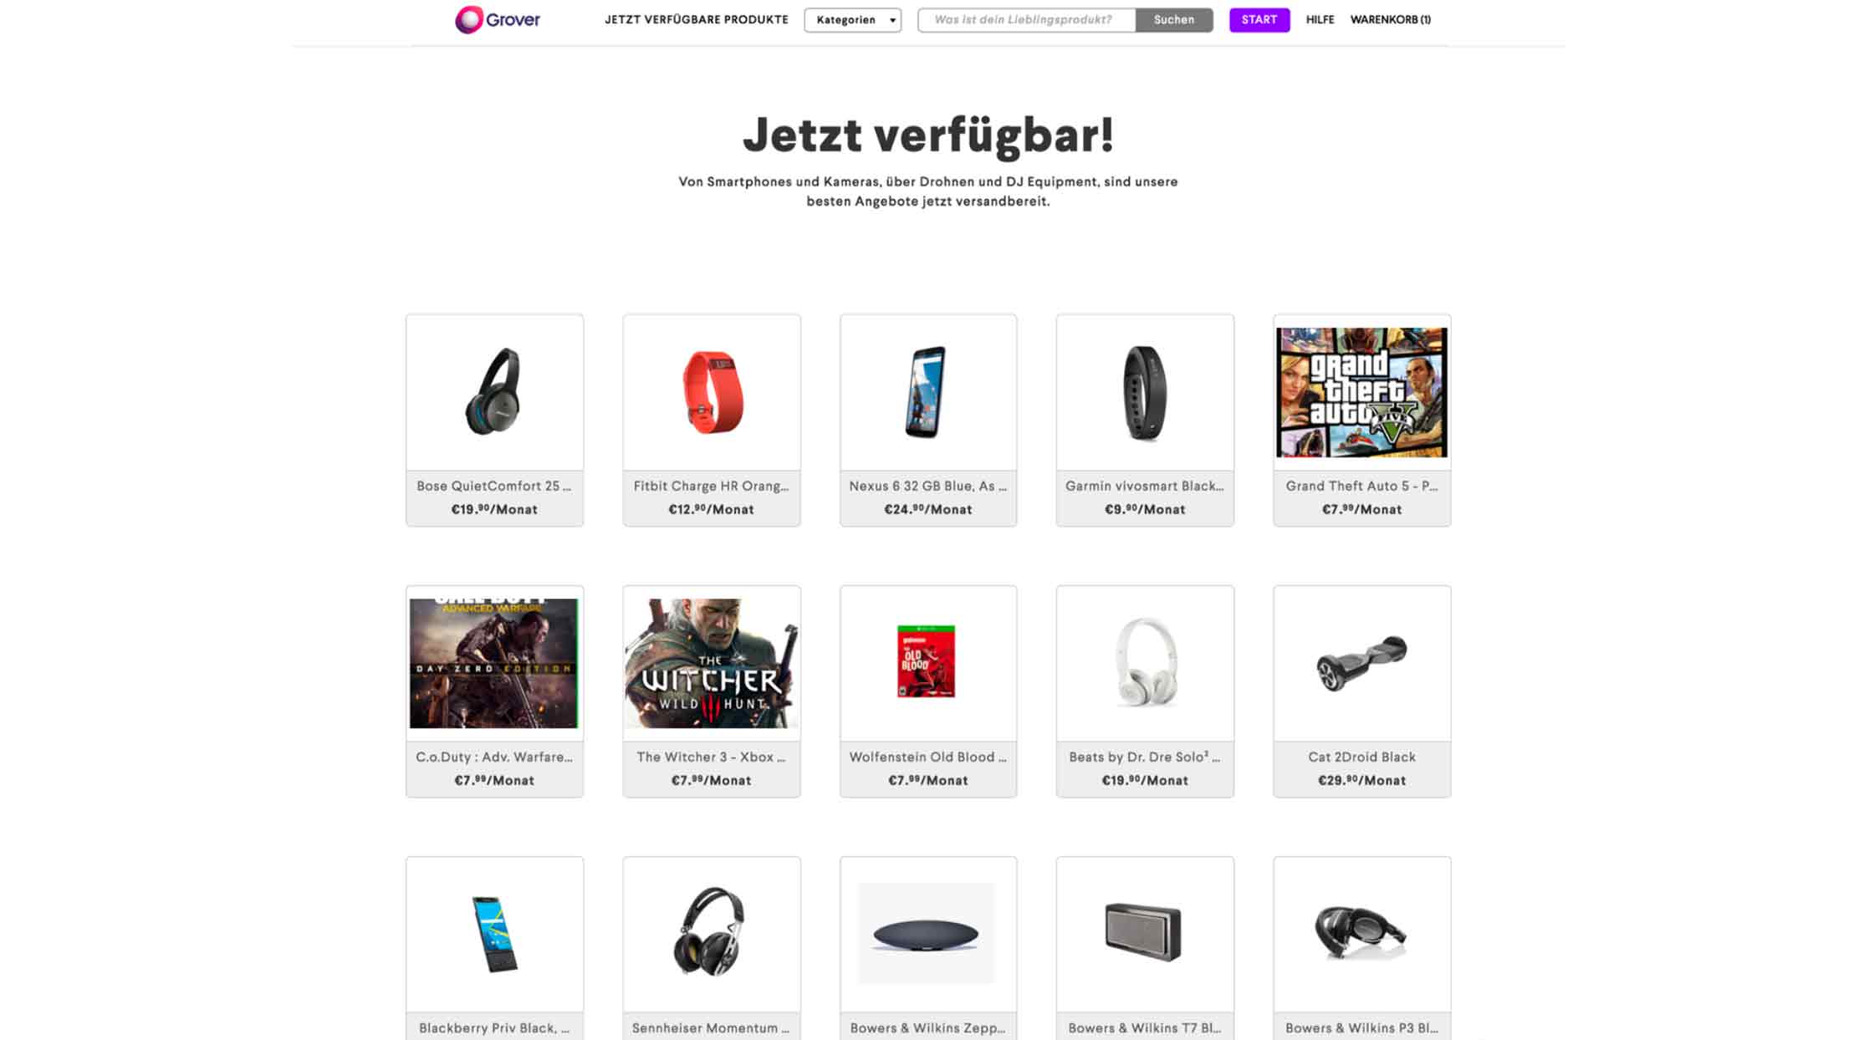
Task: Open Sennheiser Momentum headphones image
Action: click(x=710, y=932)
